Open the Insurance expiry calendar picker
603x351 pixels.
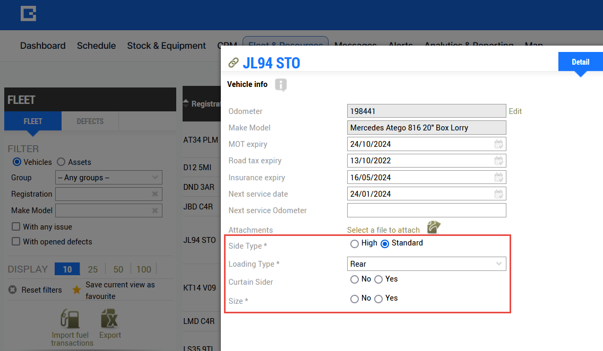point(498,178)
